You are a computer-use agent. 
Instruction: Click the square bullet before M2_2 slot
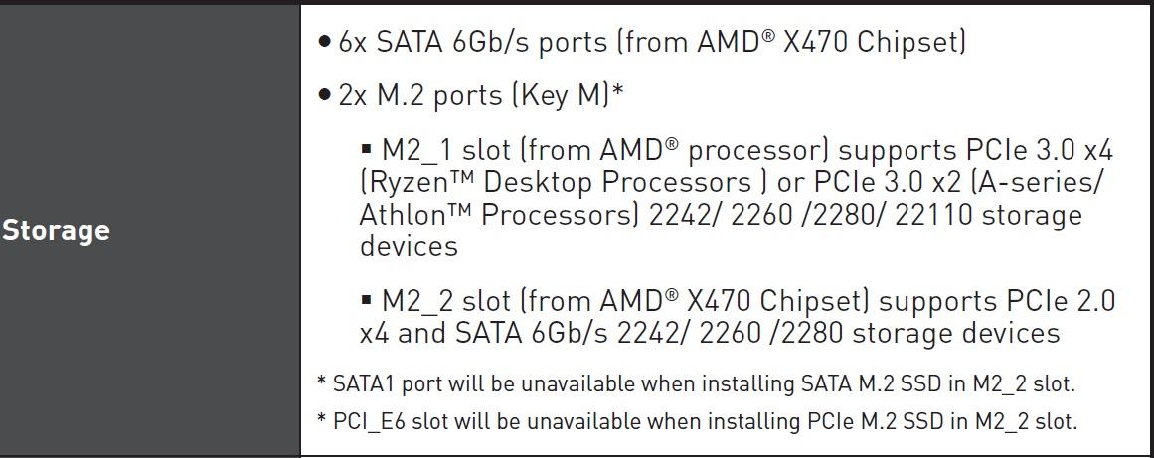[x=367, y=300]
